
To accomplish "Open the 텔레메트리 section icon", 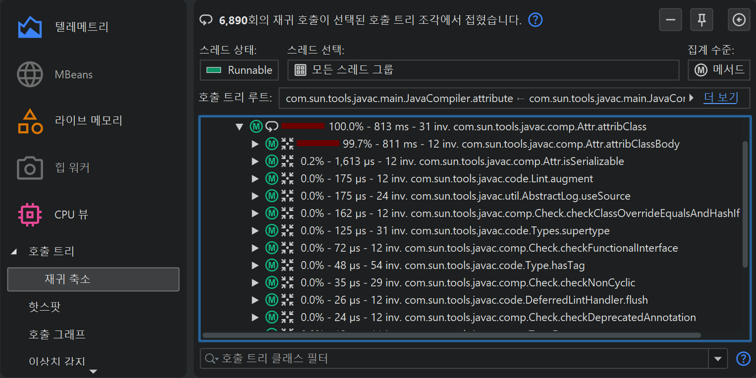I will 30,27.
